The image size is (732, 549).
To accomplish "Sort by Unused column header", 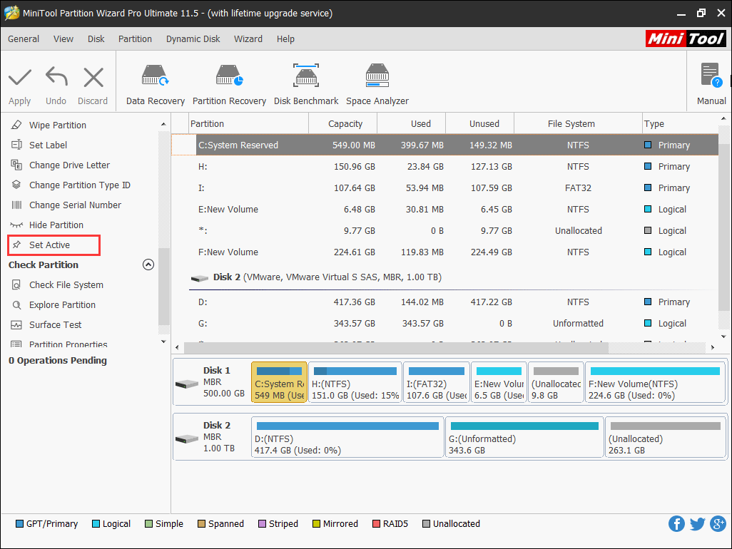I will tap(480, 123).
